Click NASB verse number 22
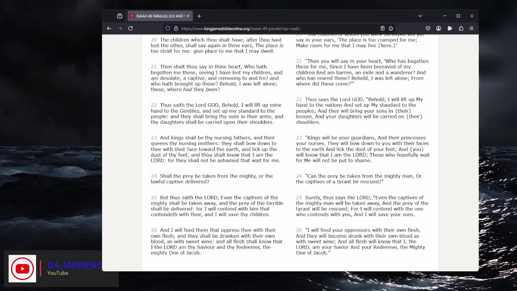This screenshot has height=291, width=517. 299,99
